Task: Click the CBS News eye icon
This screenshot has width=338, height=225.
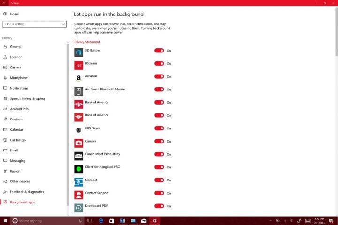Action: coord(78,130)
